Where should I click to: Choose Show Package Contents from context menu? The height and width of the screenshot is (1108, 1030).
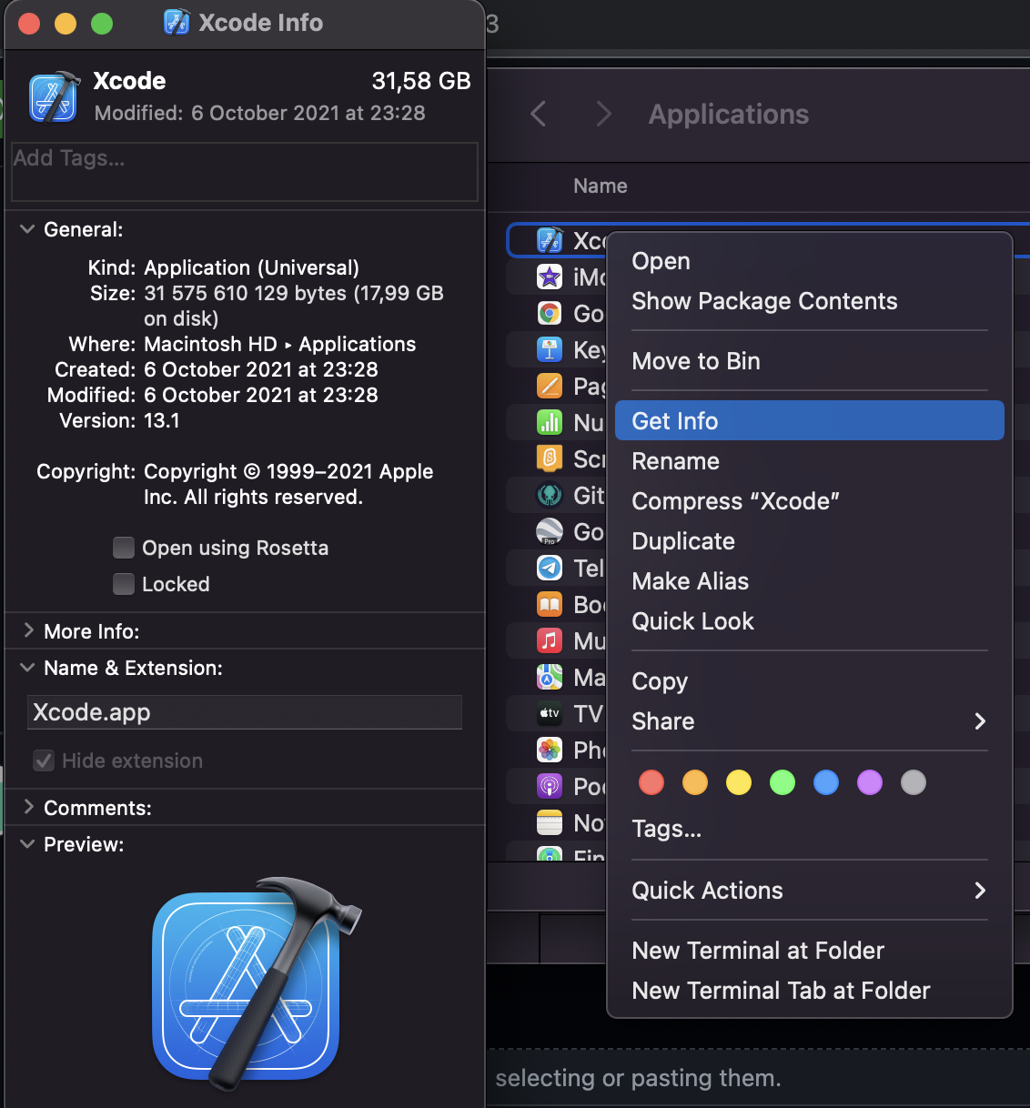764,301
